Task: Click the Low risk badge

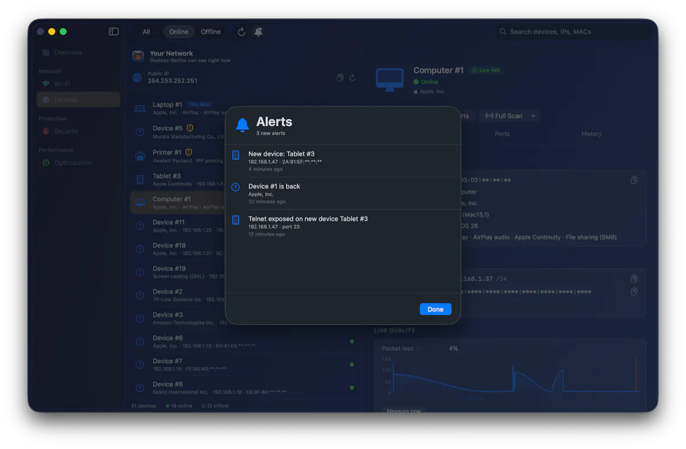Action: 485,70
